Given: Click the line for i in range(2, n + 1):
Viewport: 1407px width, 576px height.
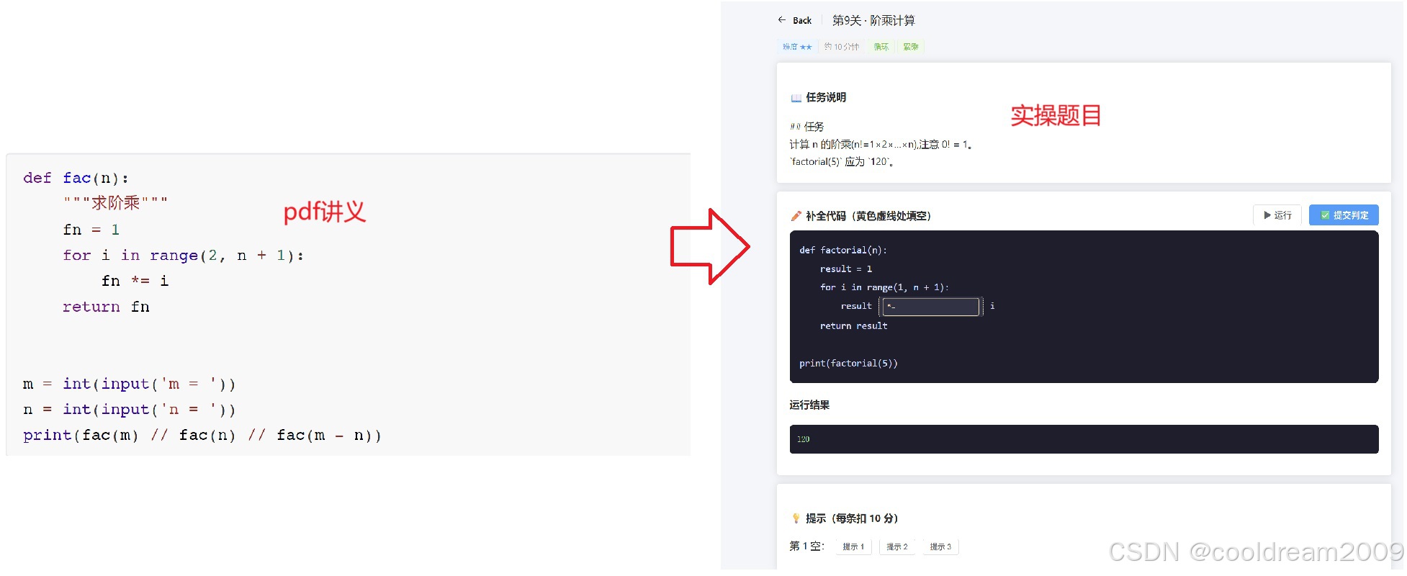Looking at the screenshot, I should tap(183, 256).
